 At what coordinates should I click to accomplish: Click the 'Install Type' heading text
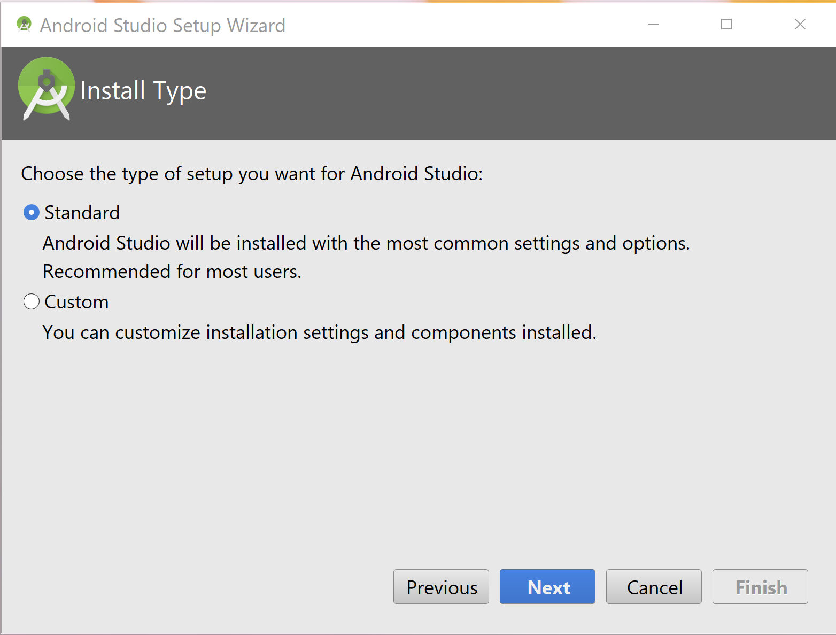[143, 91]
